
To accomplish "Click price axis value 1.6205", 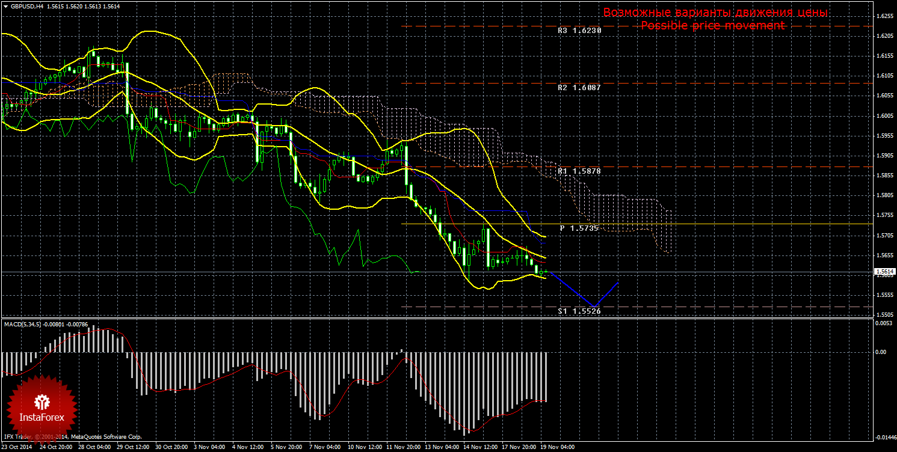I will 884,36.
